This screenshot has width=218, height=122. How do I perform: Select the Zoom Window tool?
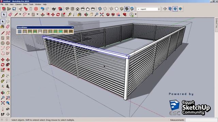coord(8,98)
